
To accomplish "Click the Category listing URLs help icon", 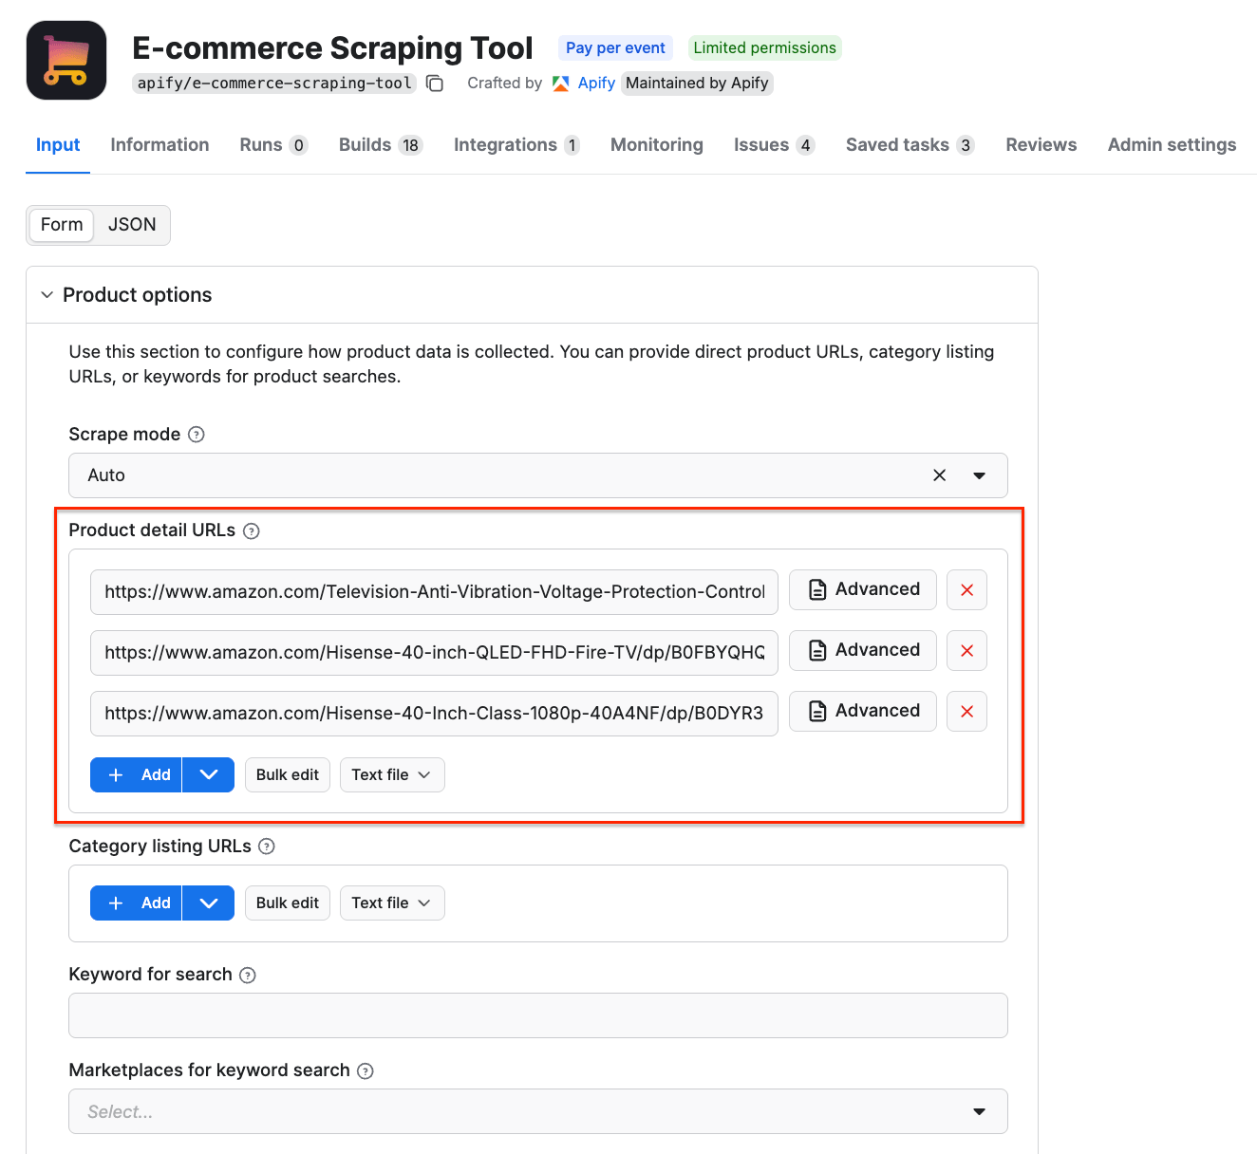I will pyautogui.click(x=268, y=847).
